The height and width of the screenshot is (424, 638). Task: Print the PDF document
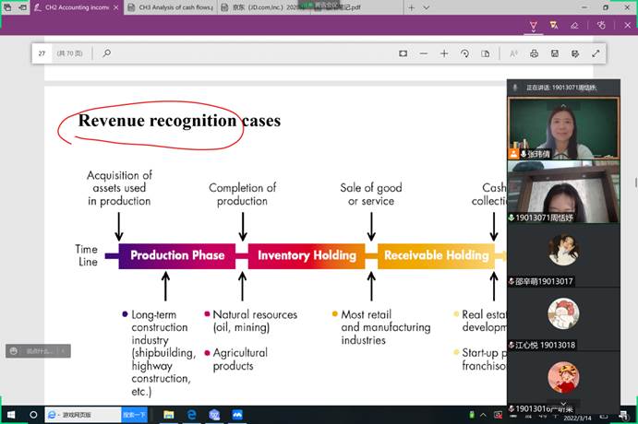535,53
